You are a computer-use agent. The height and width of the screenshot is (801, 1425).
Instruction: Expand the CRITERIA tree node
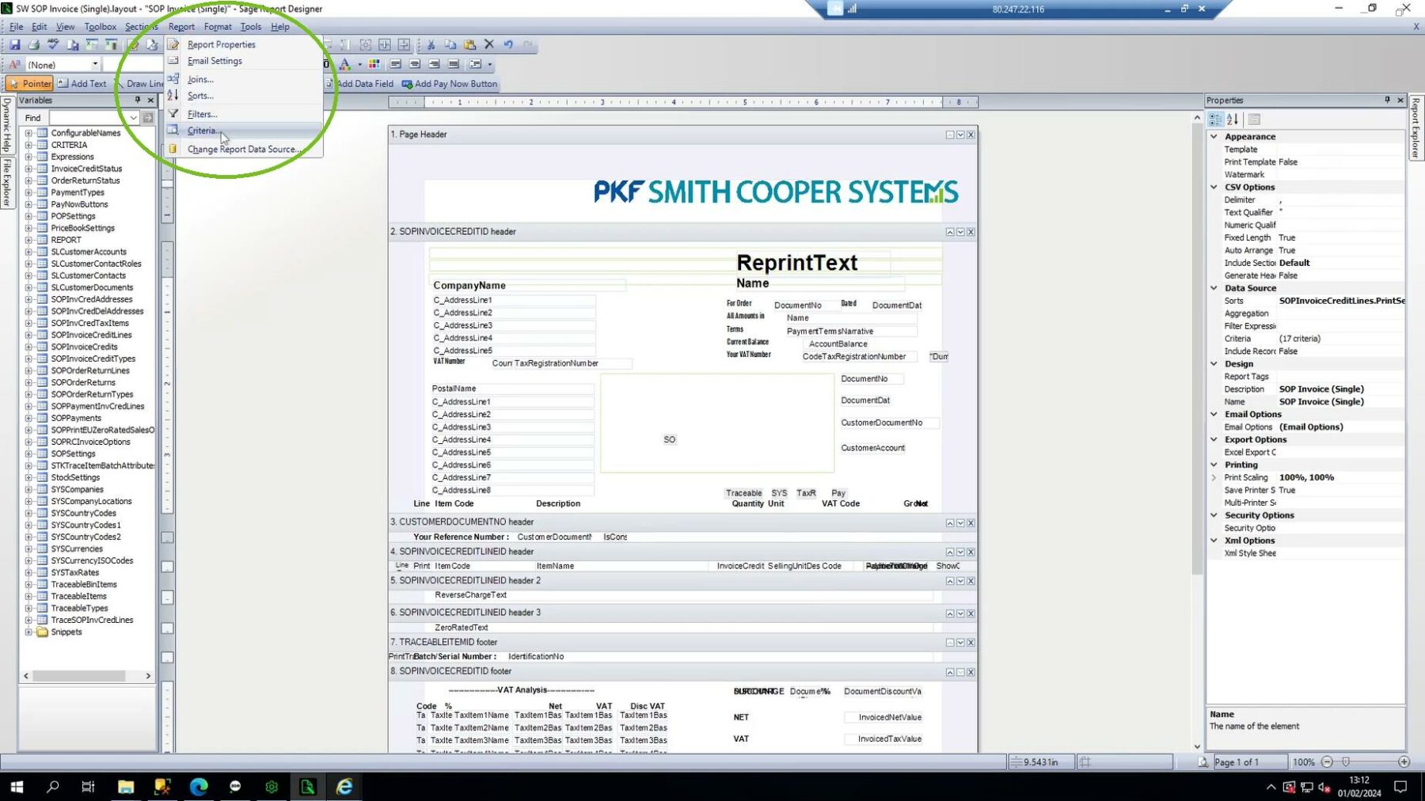(x=28, y=145)
